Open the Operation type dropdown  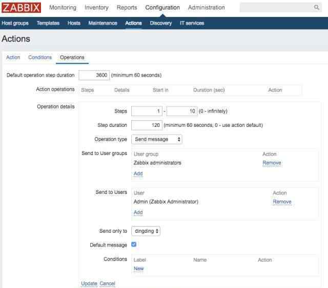point(157,139)
